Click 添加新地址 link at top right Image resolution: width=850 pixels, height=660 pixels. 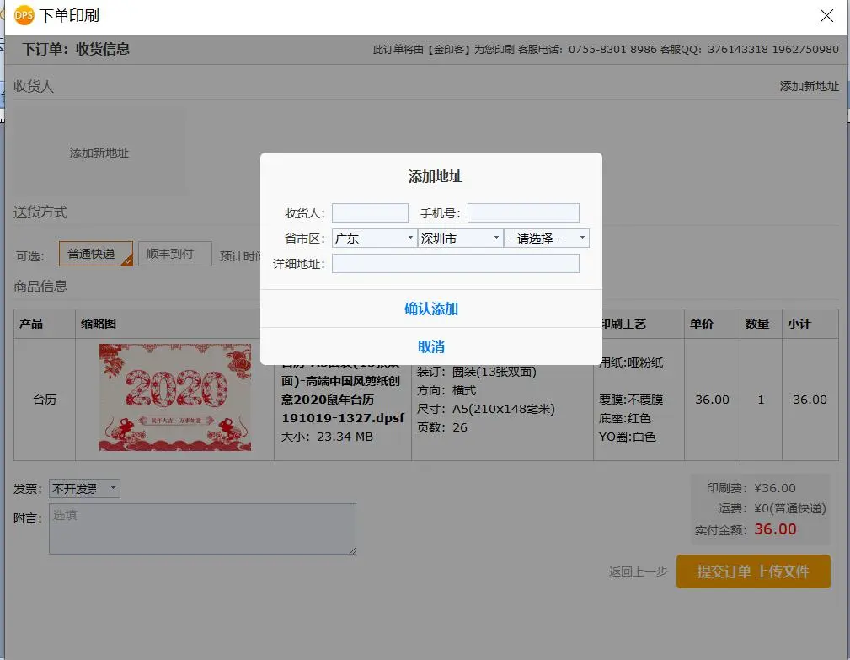tap(809, 86)
